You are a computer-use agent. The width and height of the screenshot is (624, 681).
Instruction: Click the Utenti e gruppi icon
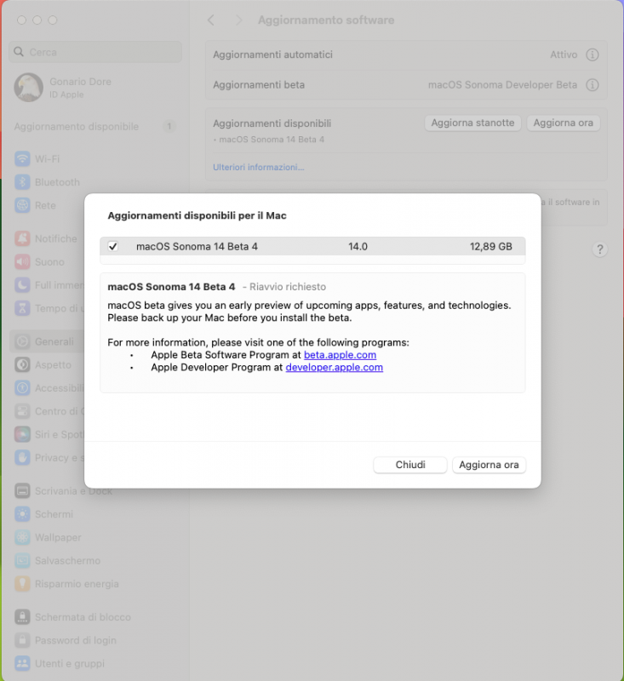pyautogui.click(x=22, y=664)
